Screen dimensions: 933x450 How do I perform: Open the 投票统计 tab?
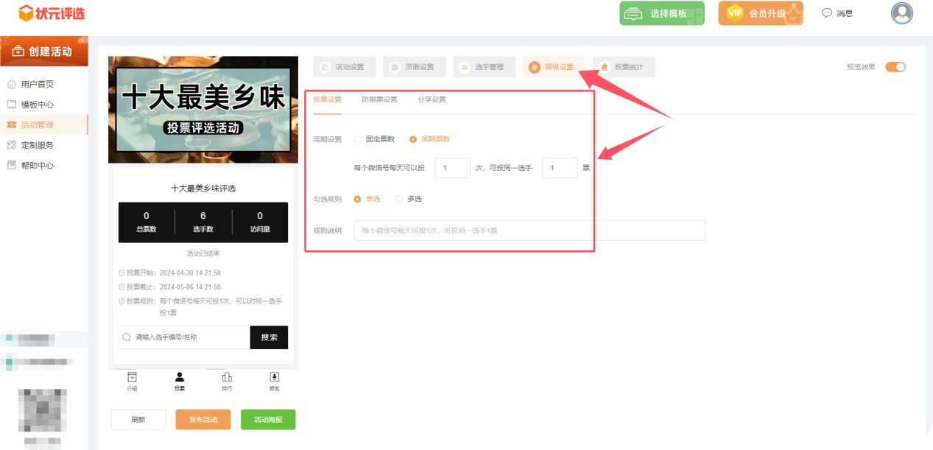[x=623, y=67]
